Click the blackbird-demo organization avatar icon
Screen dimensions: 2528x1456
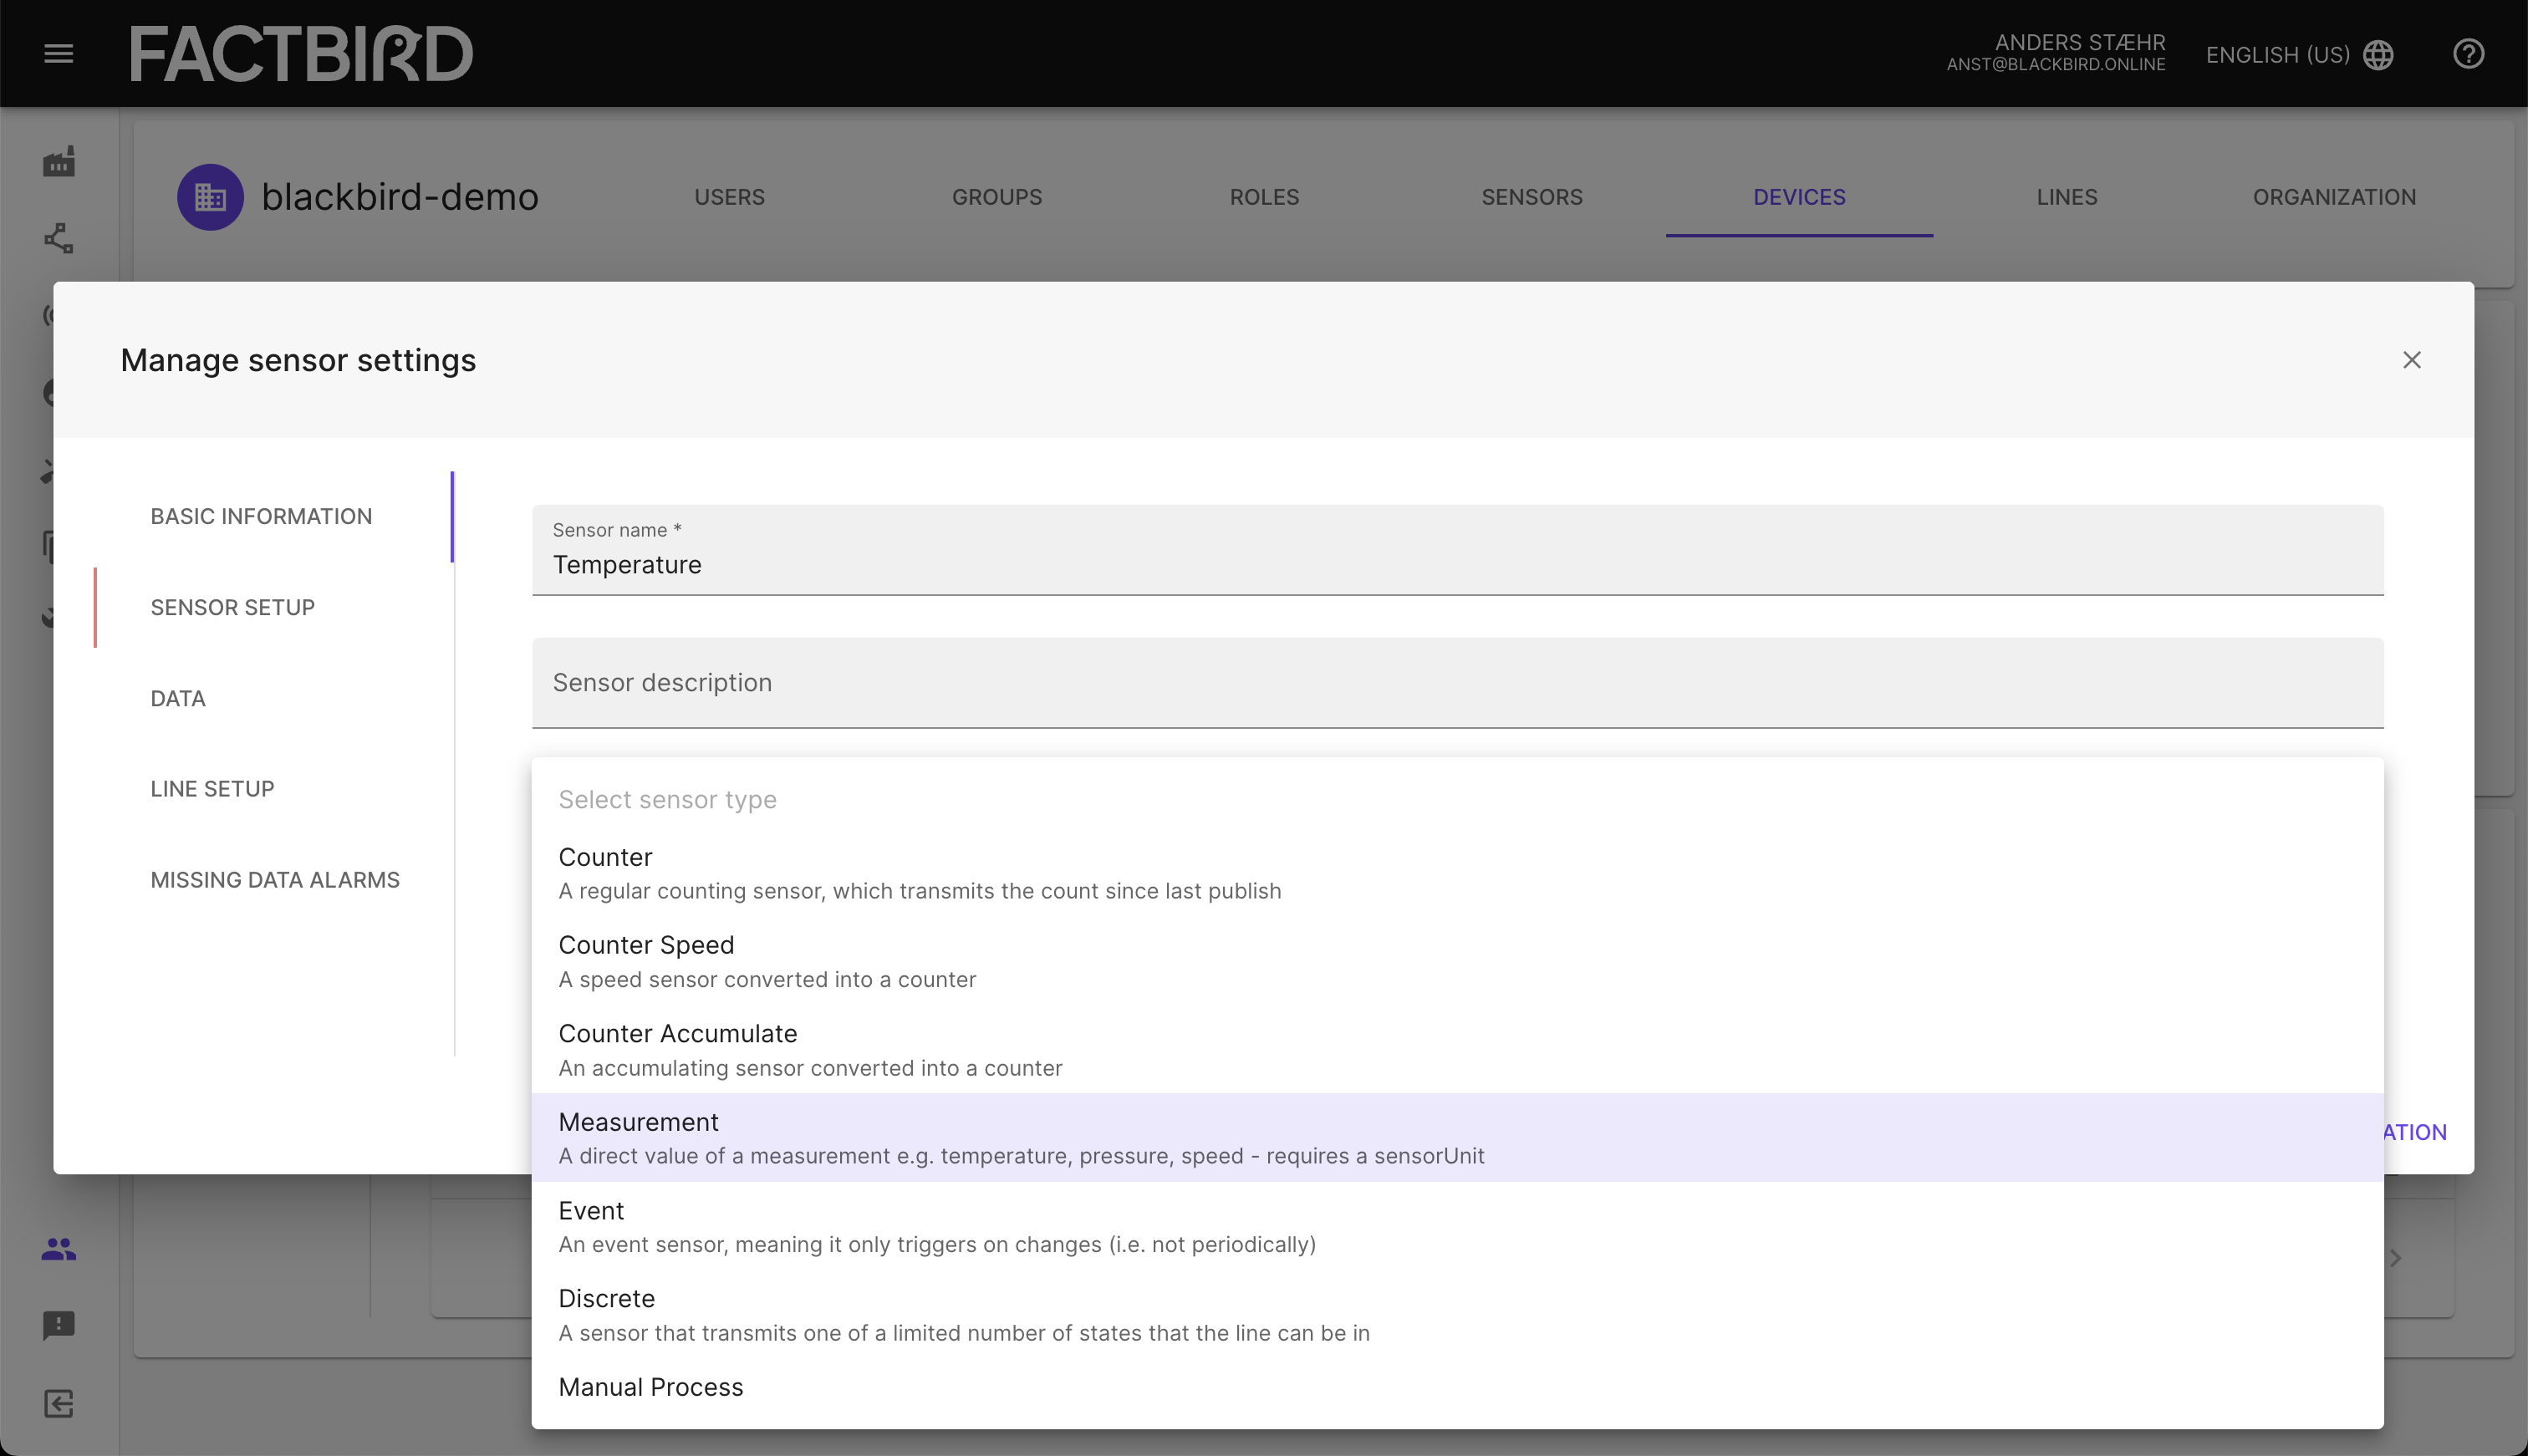(x=210, y=197)
